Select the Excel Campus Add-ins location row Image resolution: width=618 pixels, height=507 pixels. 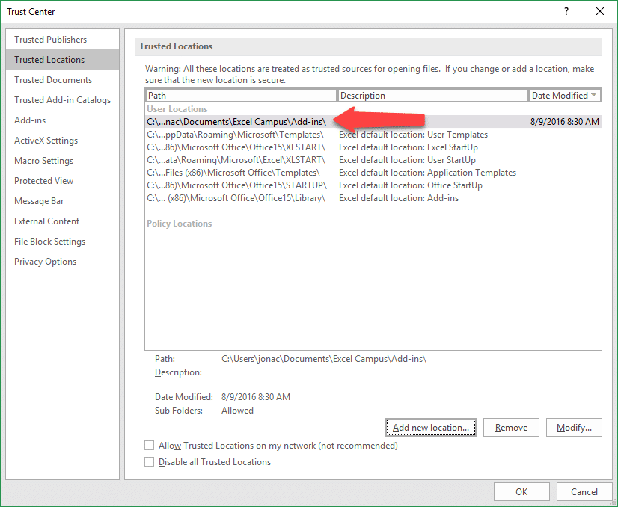click(236, 122)
